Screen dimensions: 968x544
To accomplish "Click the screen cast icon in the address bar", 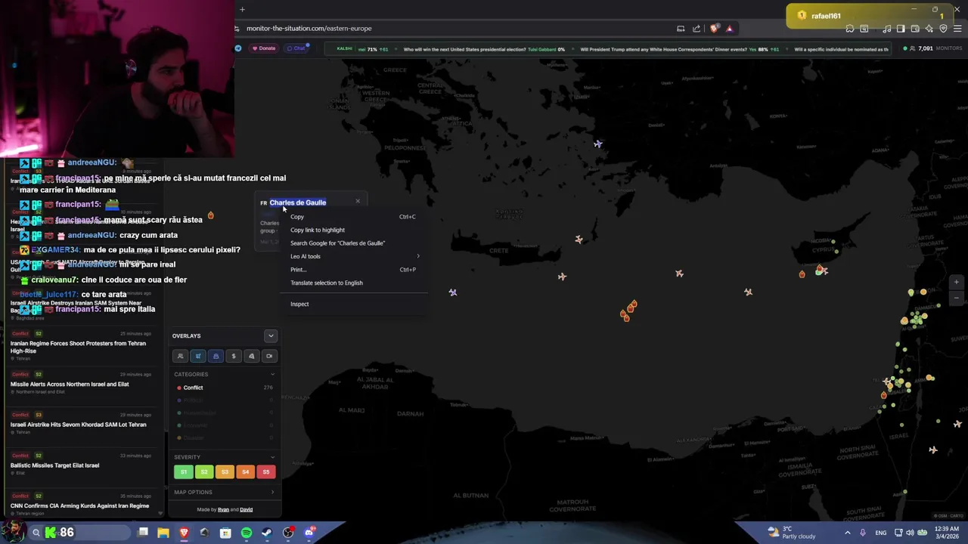I will [681, 29].
